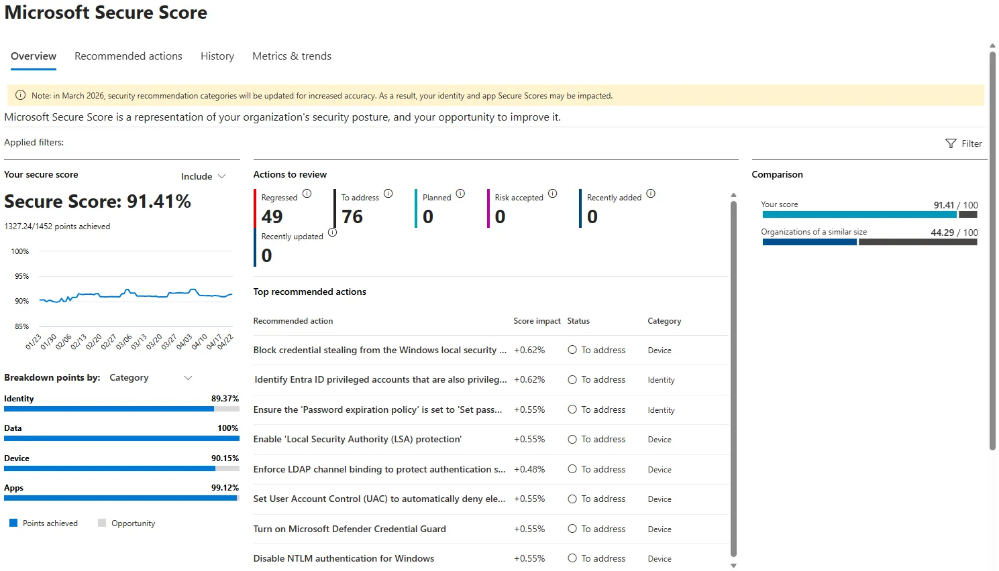Click the info icon beside Recently added
This screenshot has height=571, width=999.
coord(650,194)
